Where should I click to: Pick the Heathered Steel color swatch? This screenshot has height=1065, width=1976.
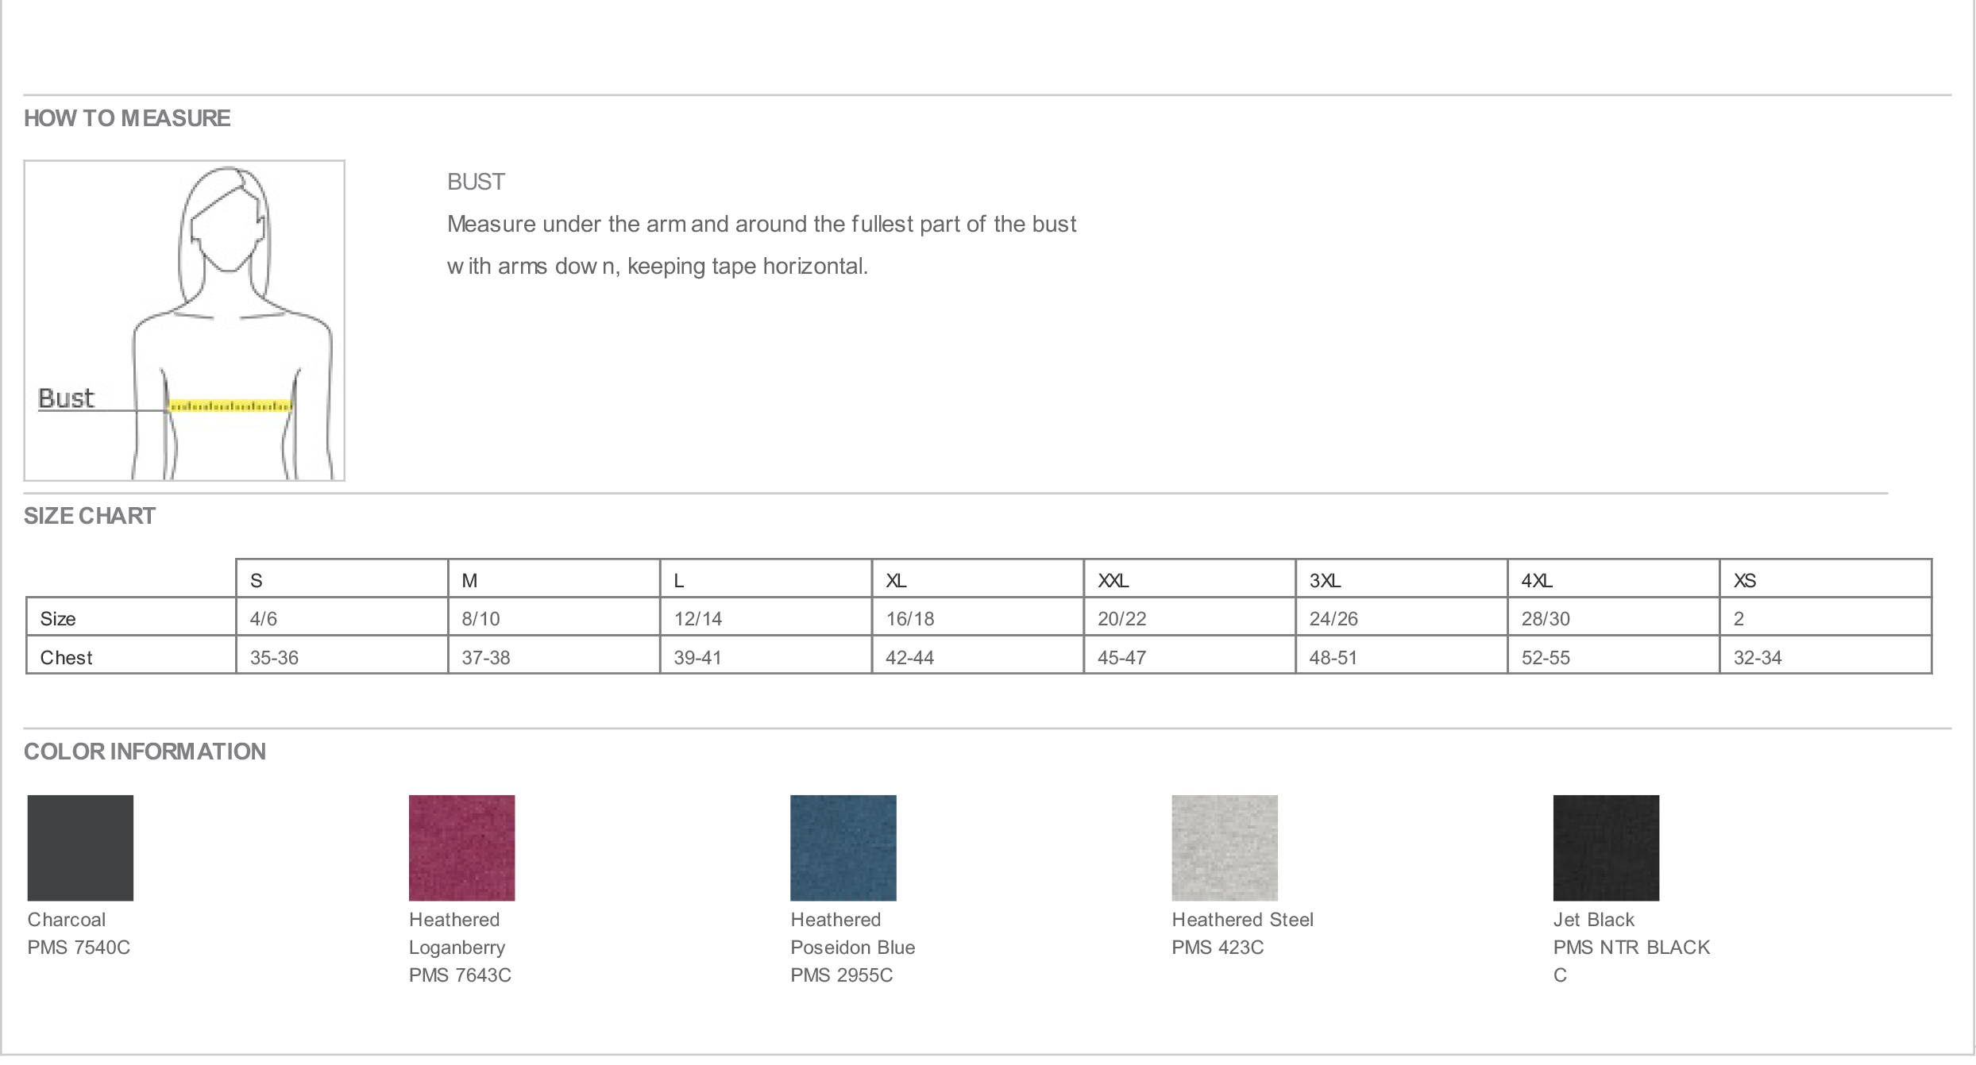coord(1224,848)
